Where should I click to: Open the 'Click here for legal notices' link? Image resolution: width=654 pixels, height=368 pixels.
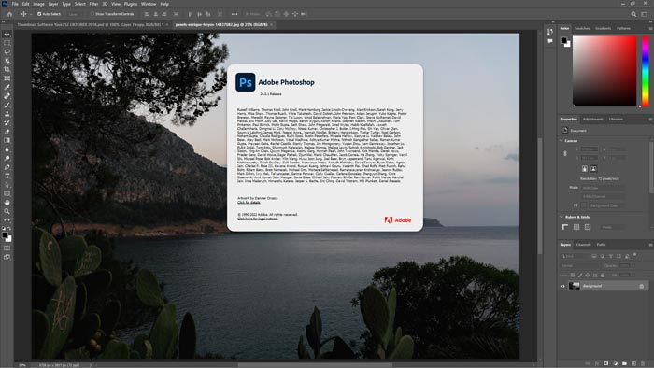[x=258, y=219]
